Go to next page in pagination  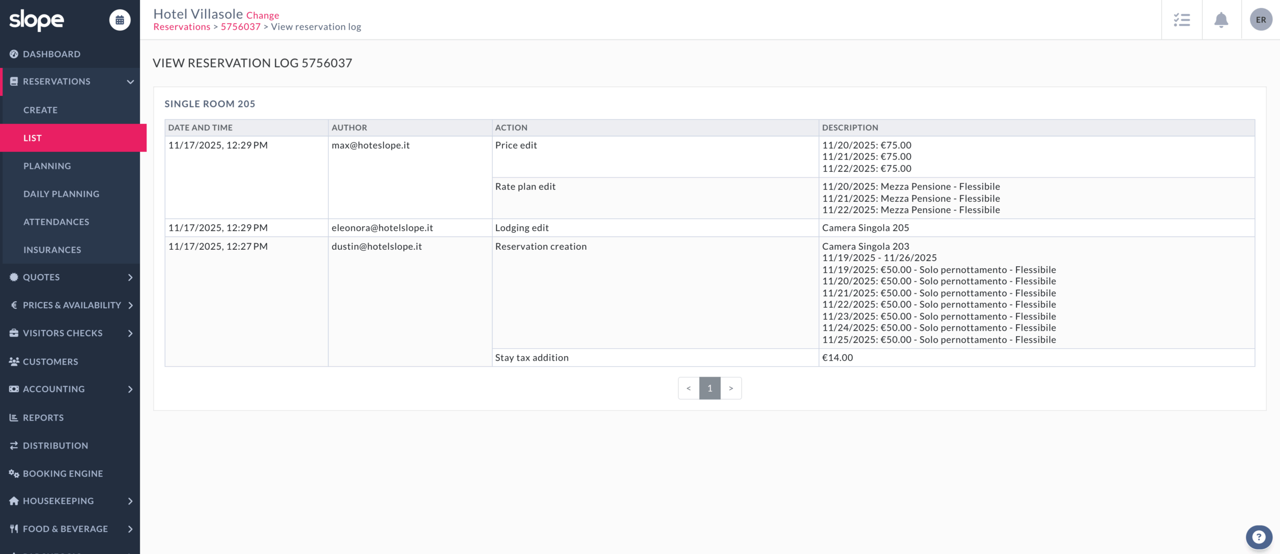point(730,388)
